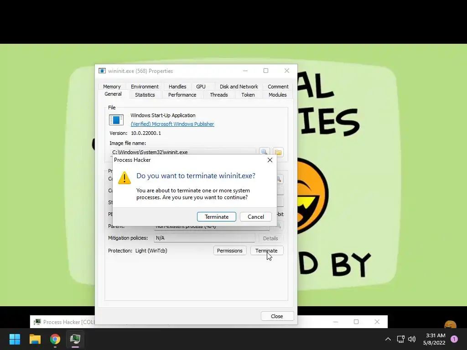Open the notification badge in the tray
This screenshot has width=467, height=350.
pyautogui.click(x=454, y=339)
